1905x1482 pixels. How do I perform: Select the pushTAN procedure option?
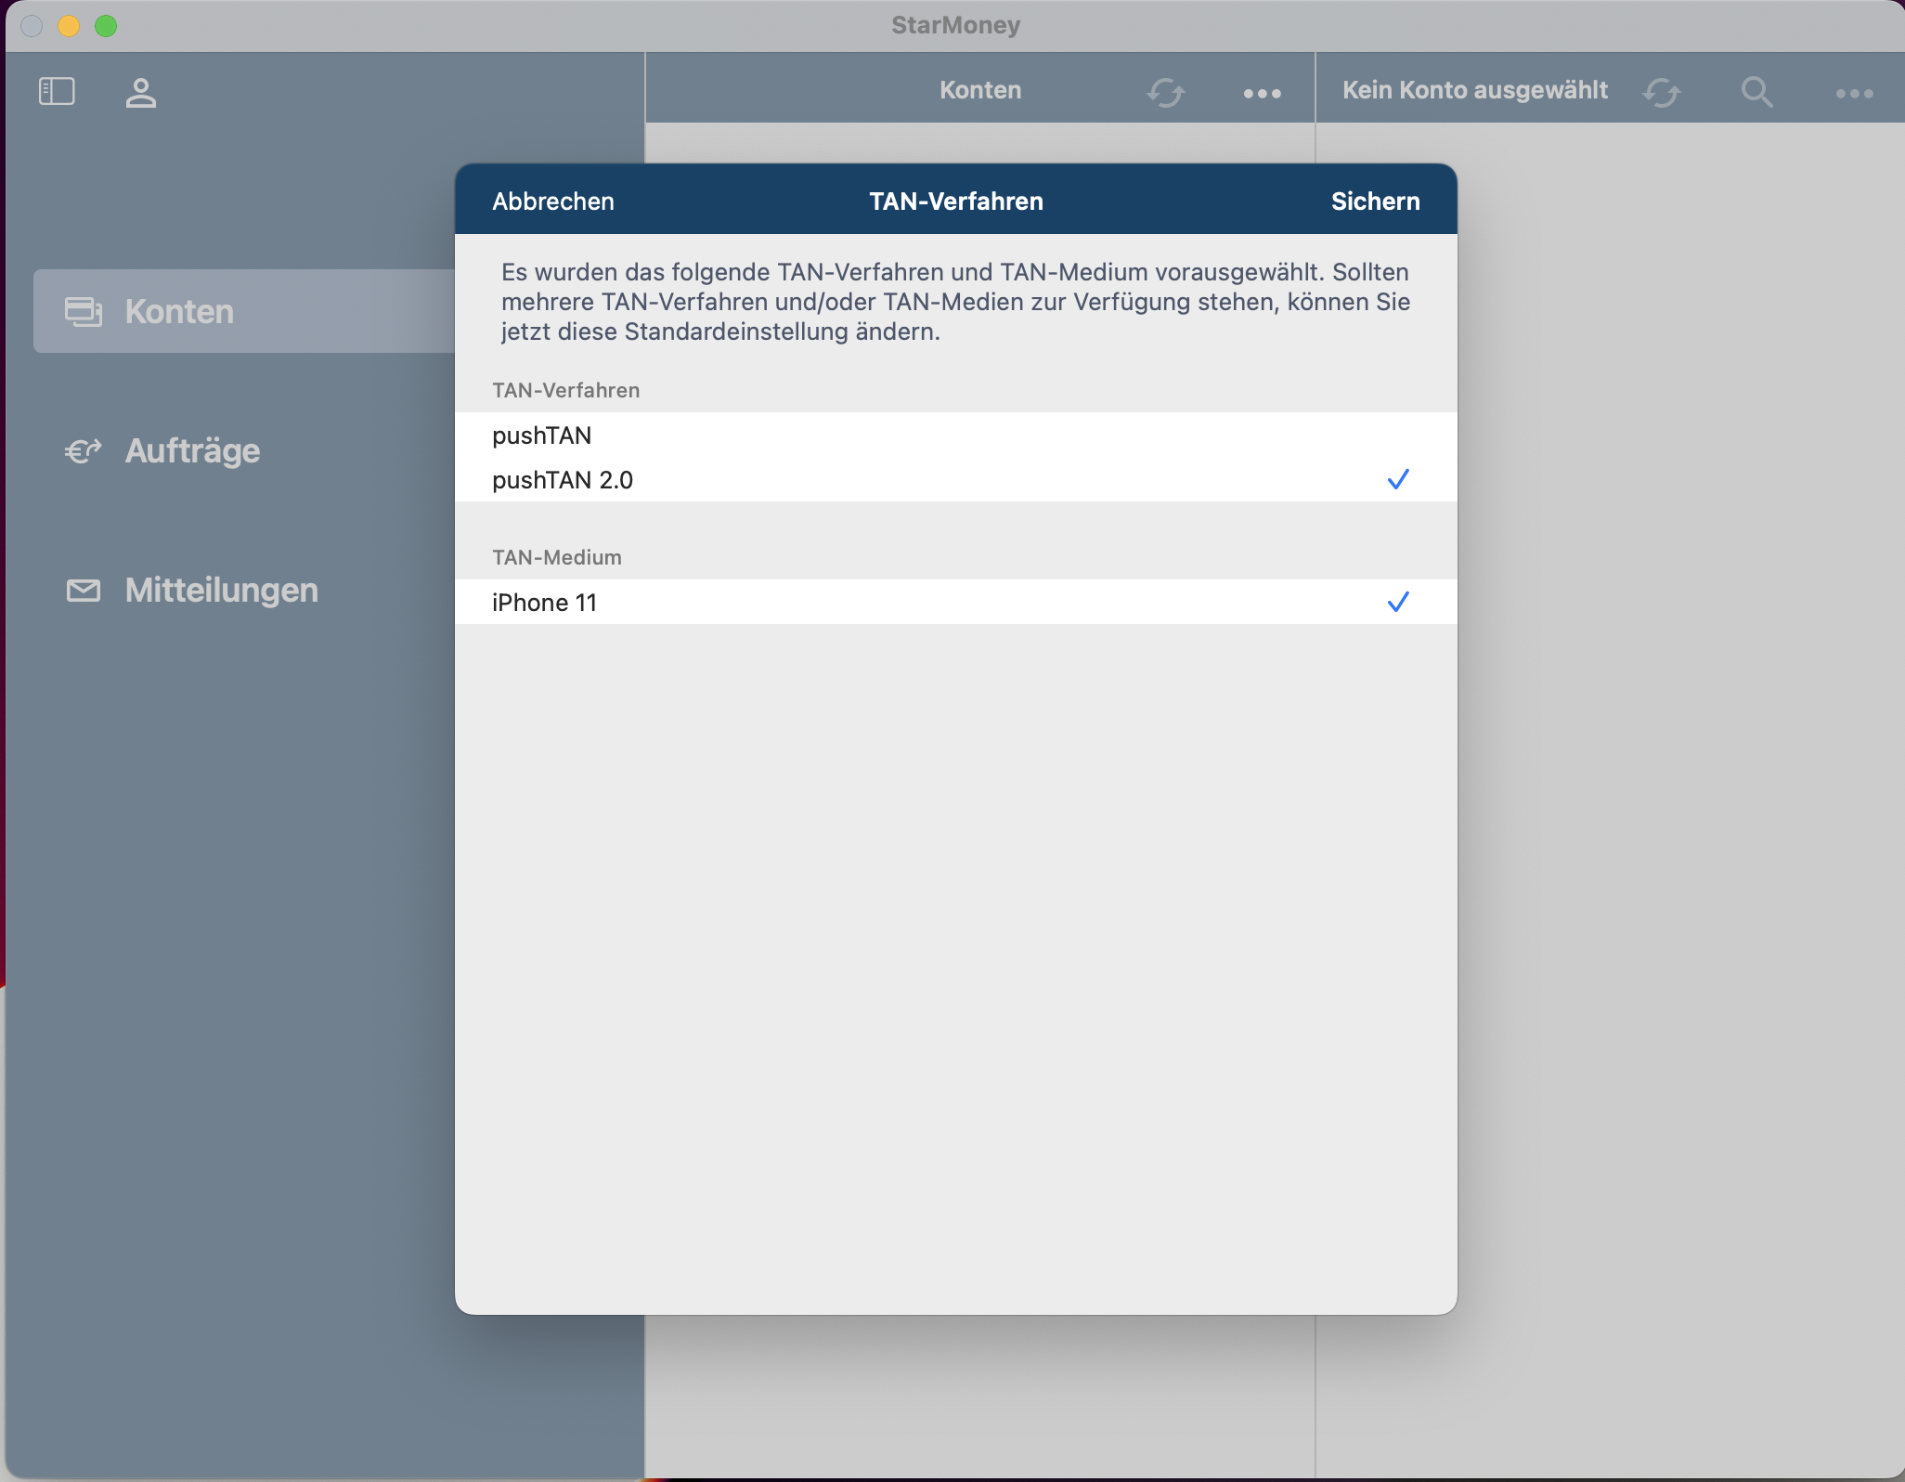coord(542,435)
